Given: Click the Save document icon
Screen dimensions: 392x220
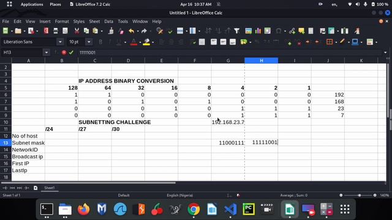Looking at the screenshot, I should pyautogui.click(x=31, y=31).
